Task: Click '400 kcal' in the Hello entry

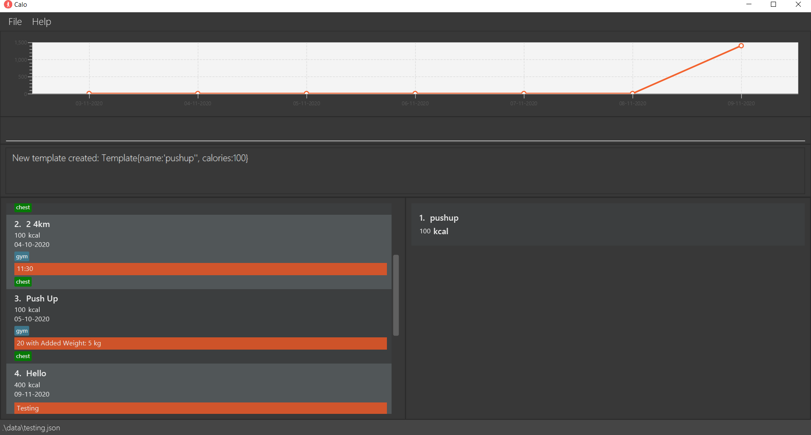Action: click(27, 385)
